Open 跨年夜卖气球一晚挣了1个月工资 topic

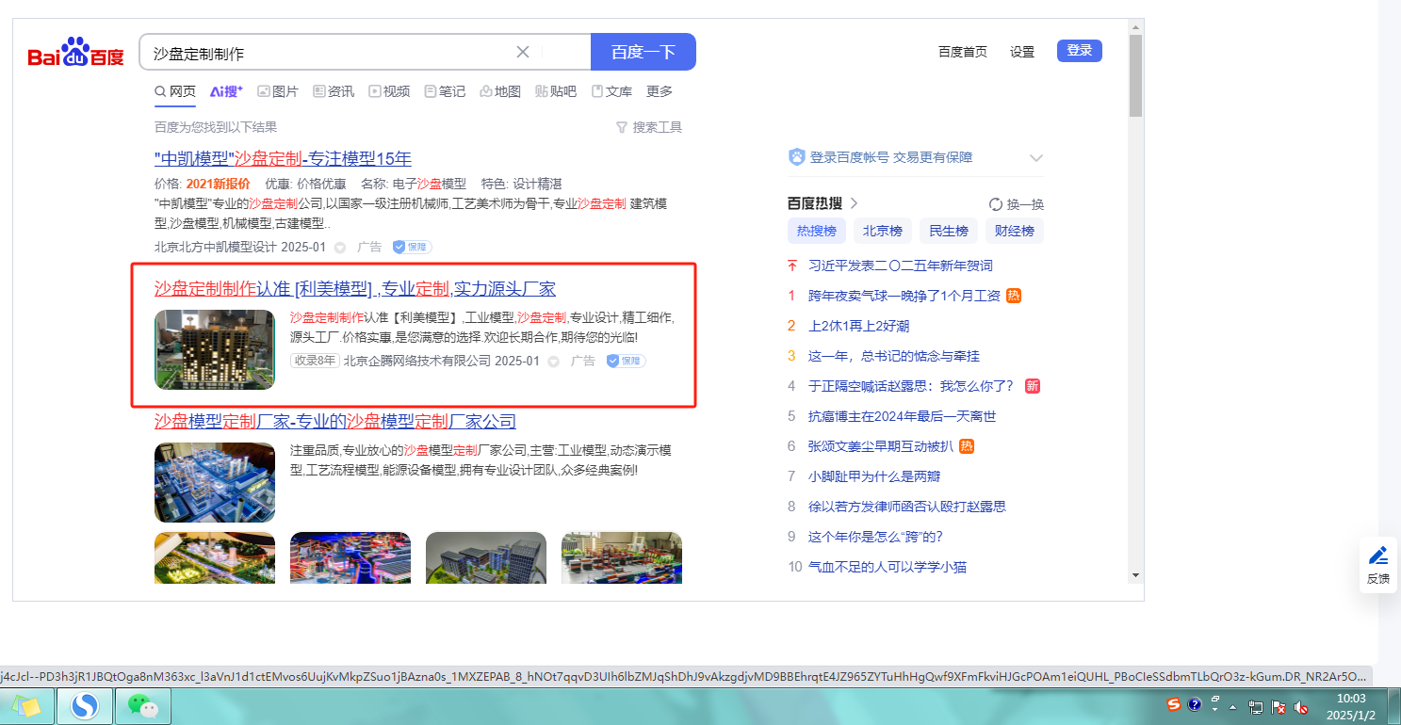pyautogui.click(x=904, y=296)
